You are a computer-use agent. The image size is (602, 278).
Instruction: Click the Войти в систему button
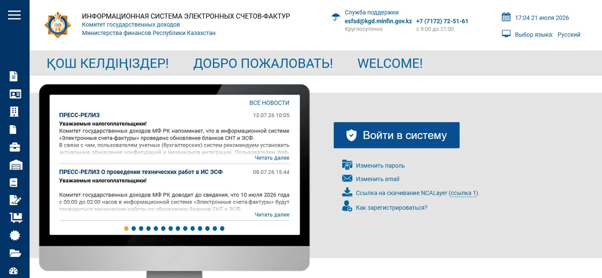click(x=396, y=135)
